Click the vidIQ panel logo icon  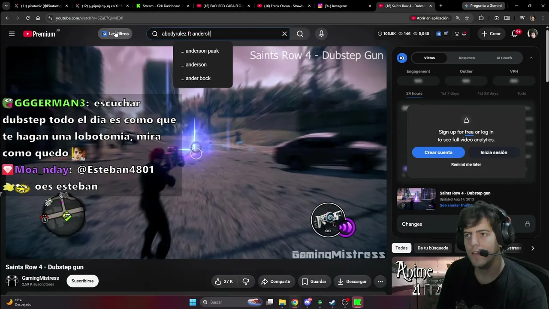click(x=402, y=58)
